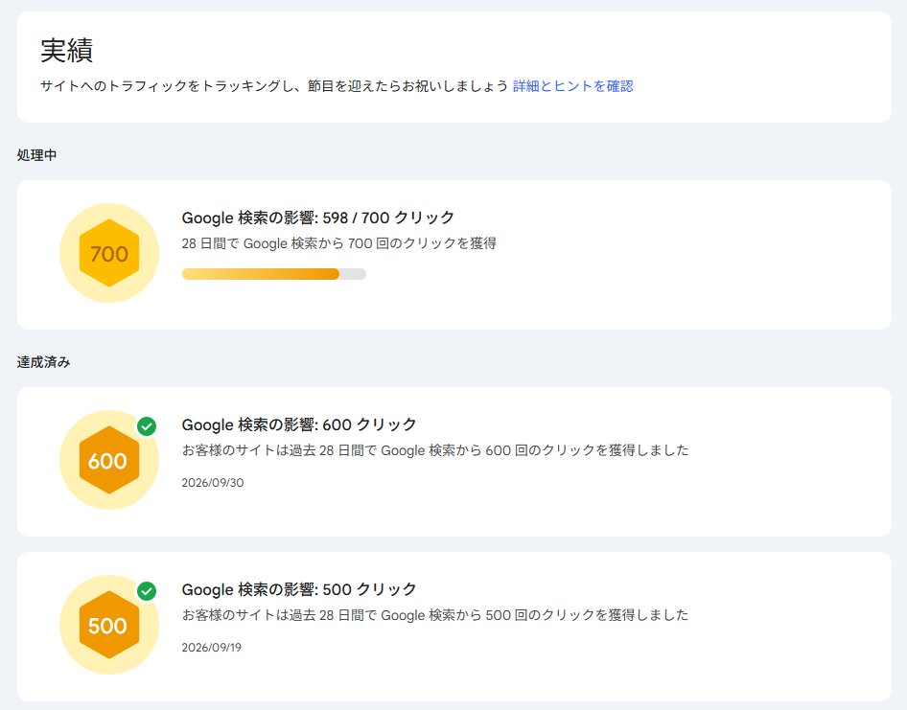Click the 600 clicks achievement description
Image resolution: width=907 pixels, height=710 pixels.
click(435, 450)
